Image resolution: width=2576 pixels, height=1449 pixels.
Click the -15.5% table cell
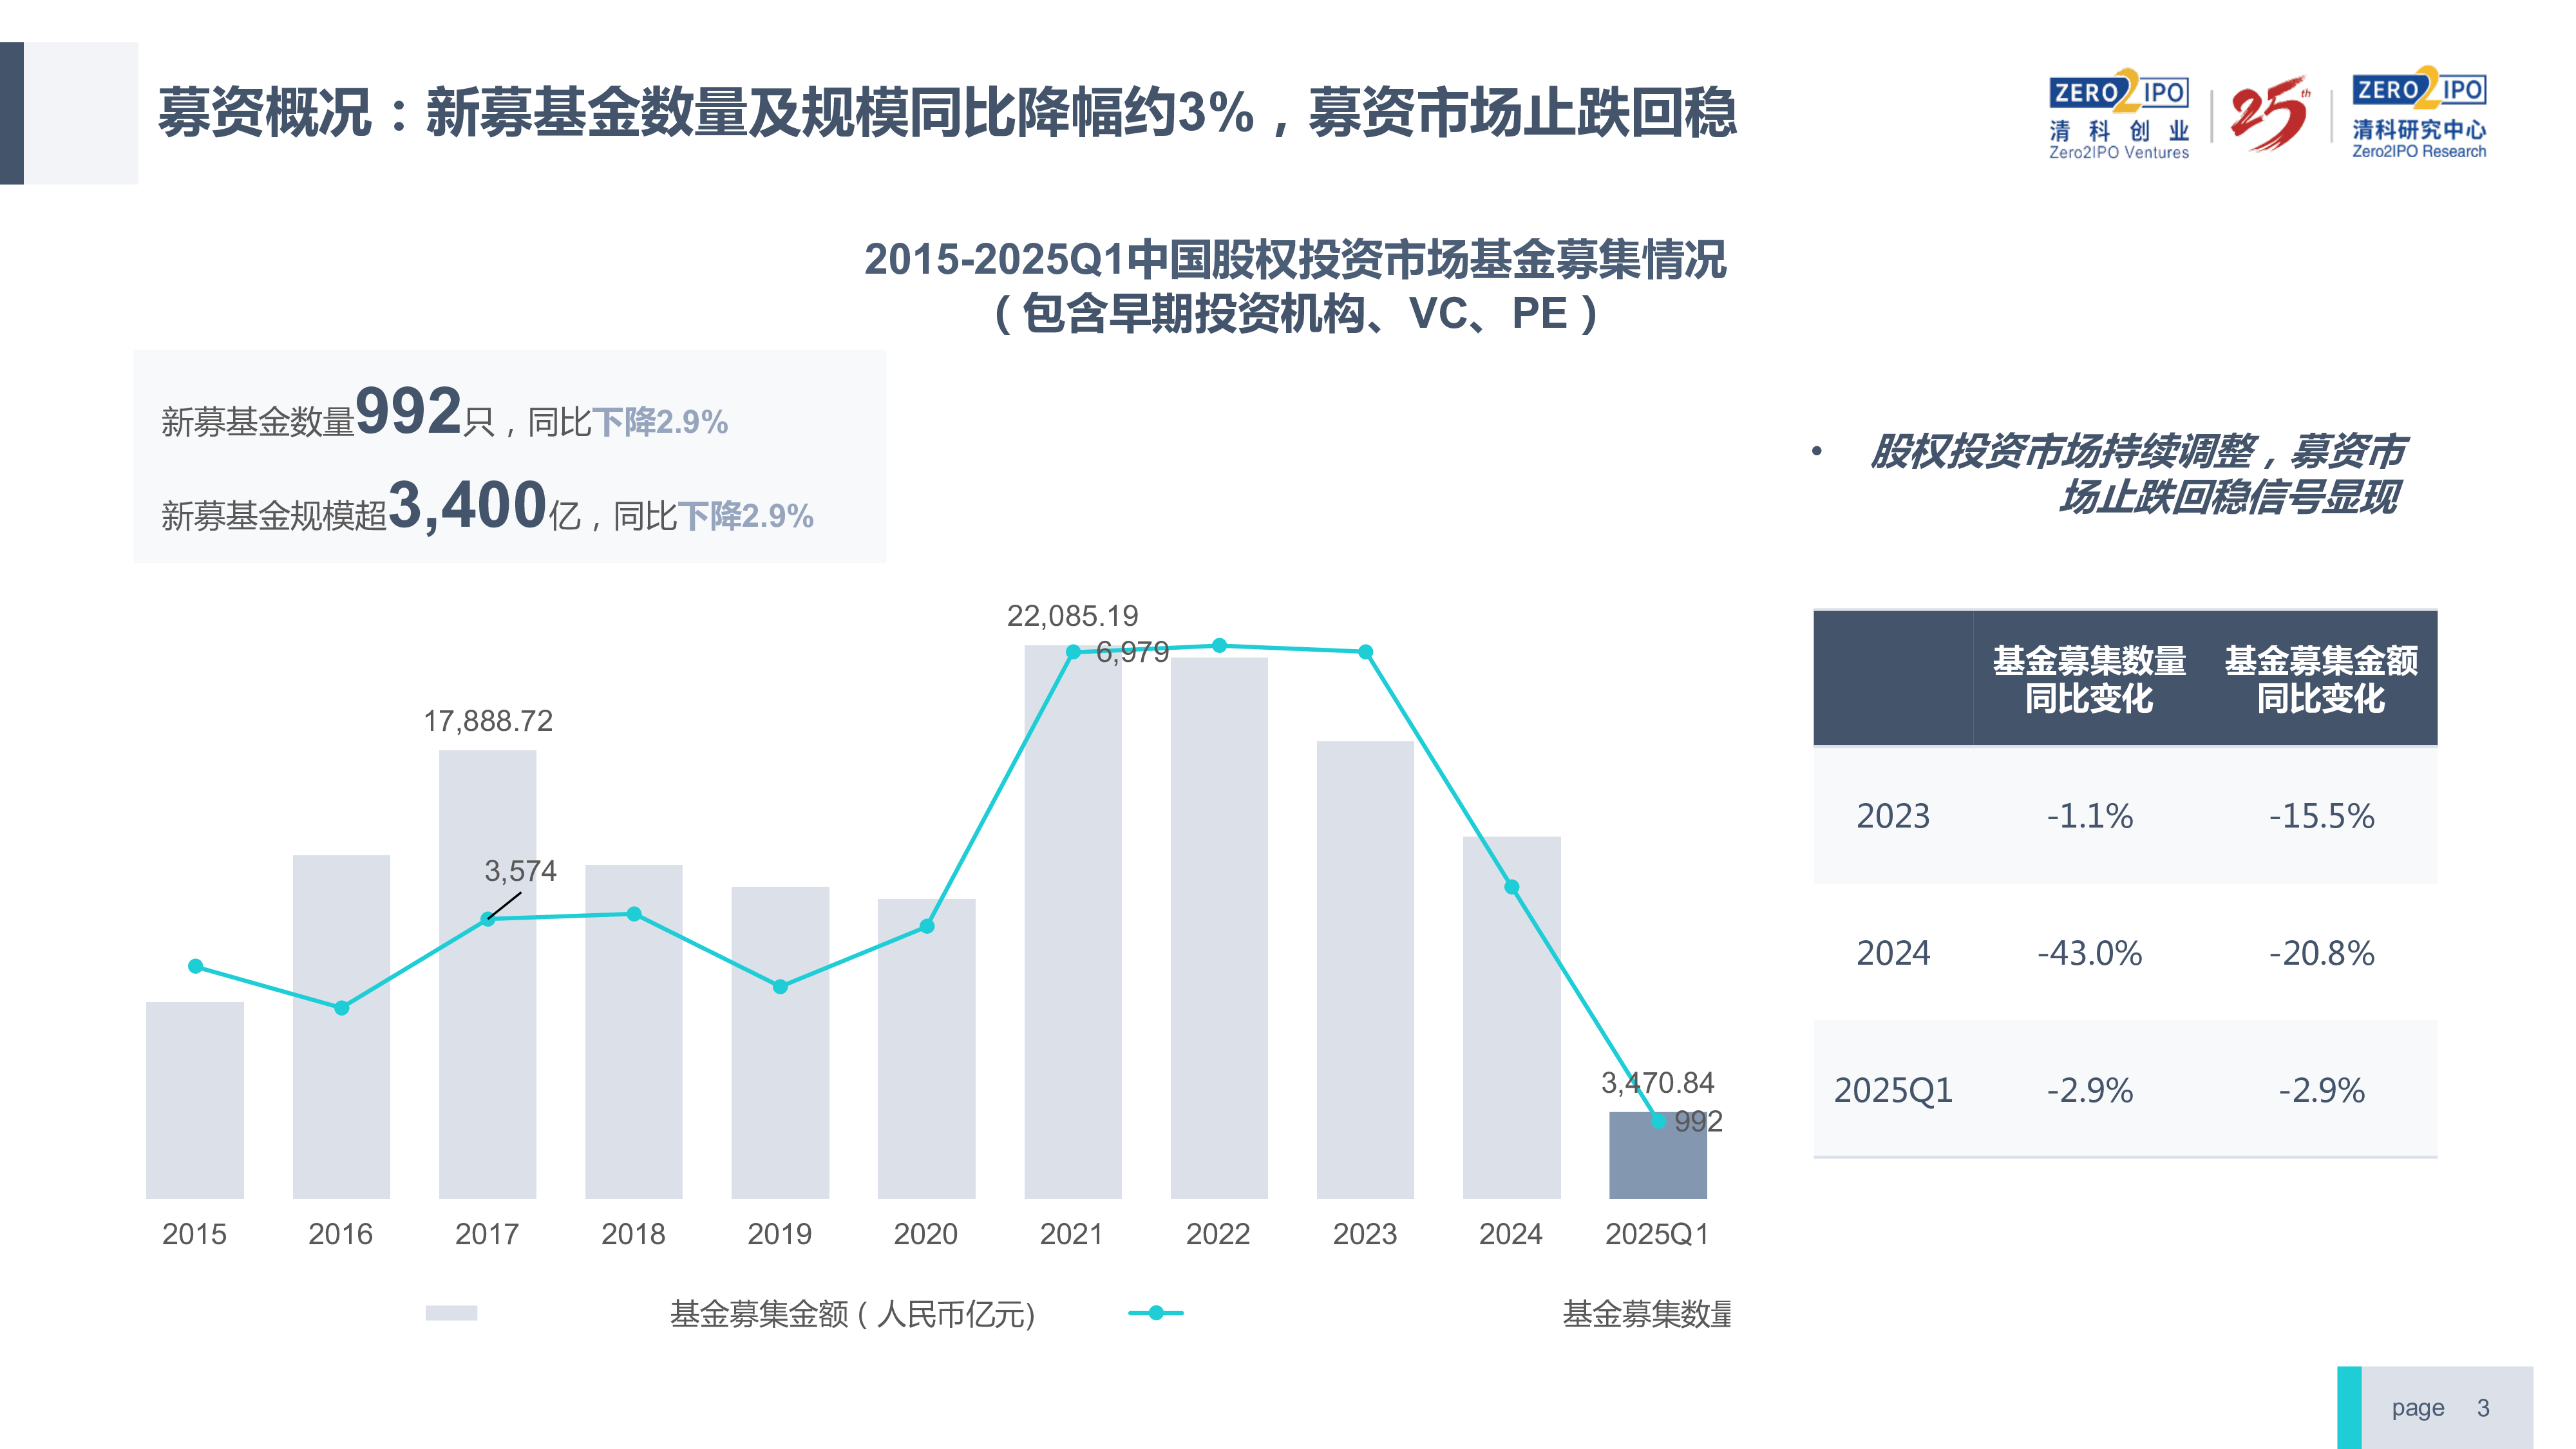click(x=2321, y=816)
